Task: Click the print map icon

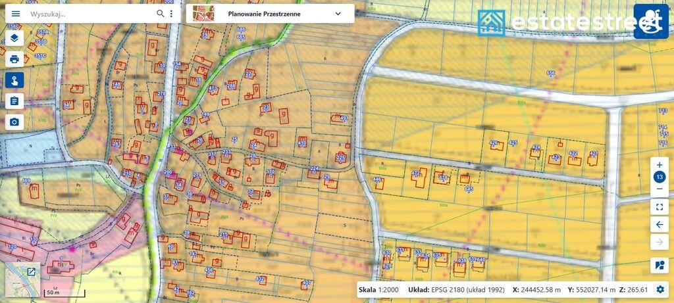Action: 14,58
